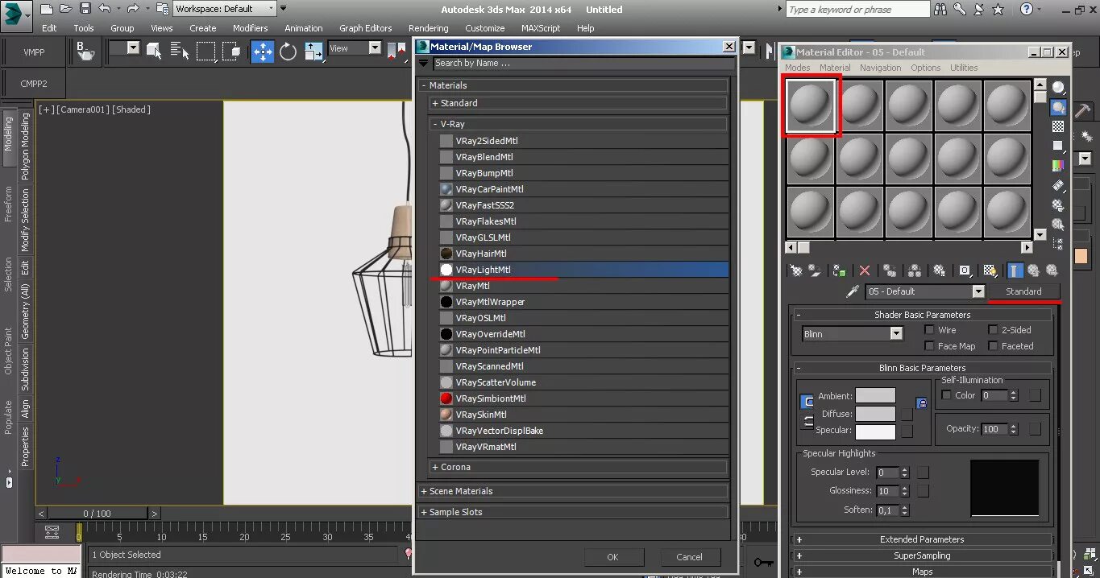Click Show Shaded Material in Viewport icon
Screen dimensions: 1100x578
coord(990,271)
